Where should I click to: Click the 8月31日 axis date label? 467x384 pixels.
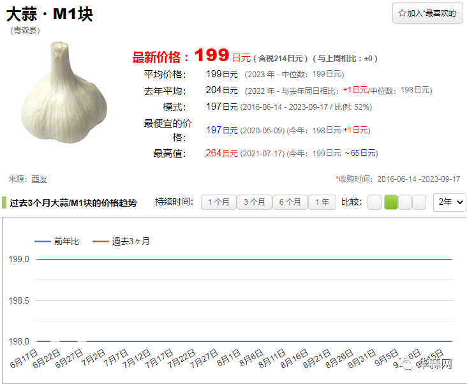pyautogui.click(x=362, y=358)
